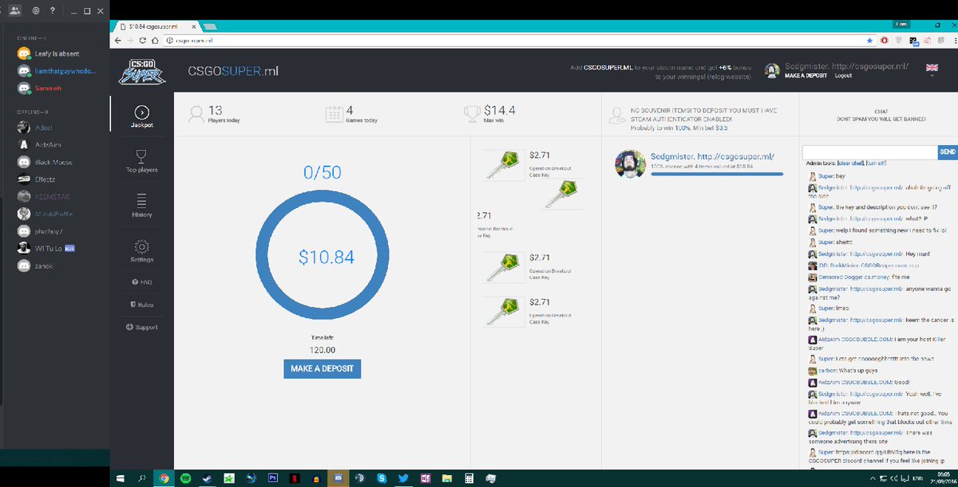Open the Top players page

(141, 160)
